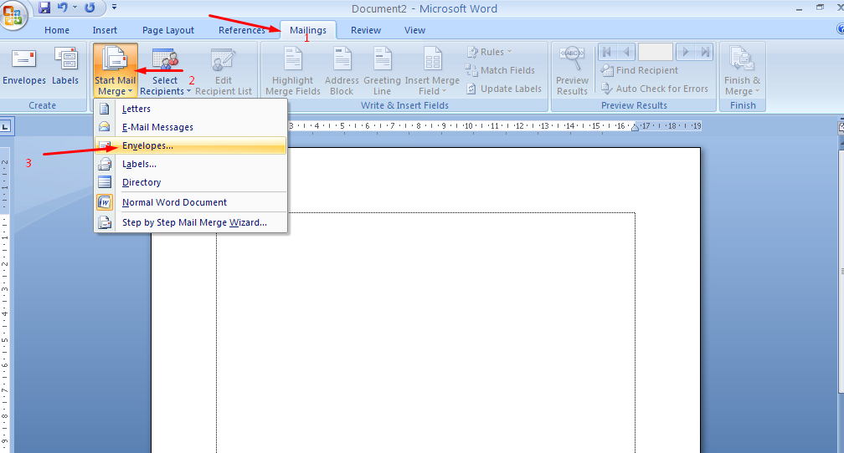Click the vertical ruler on left edge
Viewport: 844px width, 453px height.
pyautogui.click(x=5, y=301)
